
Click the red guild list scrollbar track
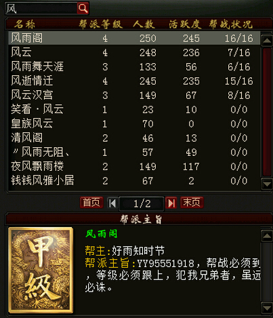point(267,112)
